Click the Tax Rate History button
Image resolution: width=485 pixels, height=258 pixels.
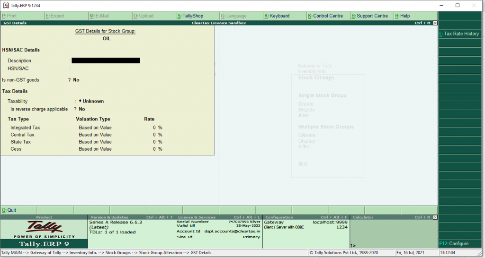[460, 34]
